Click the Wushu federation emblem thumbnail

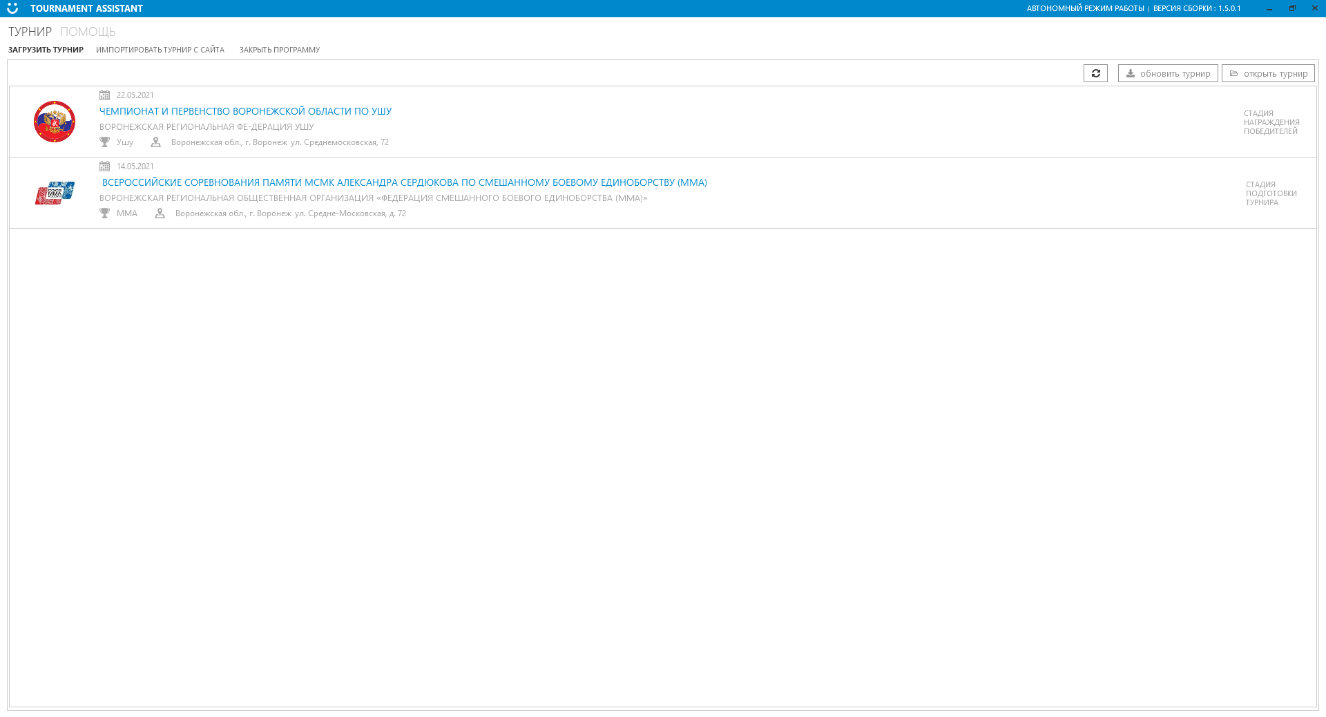point(55,122)
